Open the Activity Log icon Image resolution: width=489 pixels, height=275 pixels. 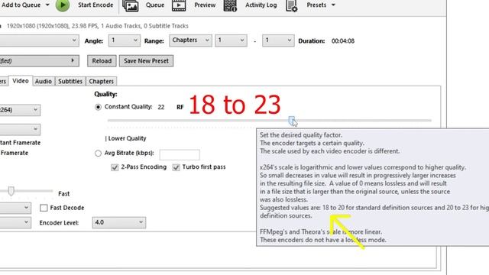point(230,5)
